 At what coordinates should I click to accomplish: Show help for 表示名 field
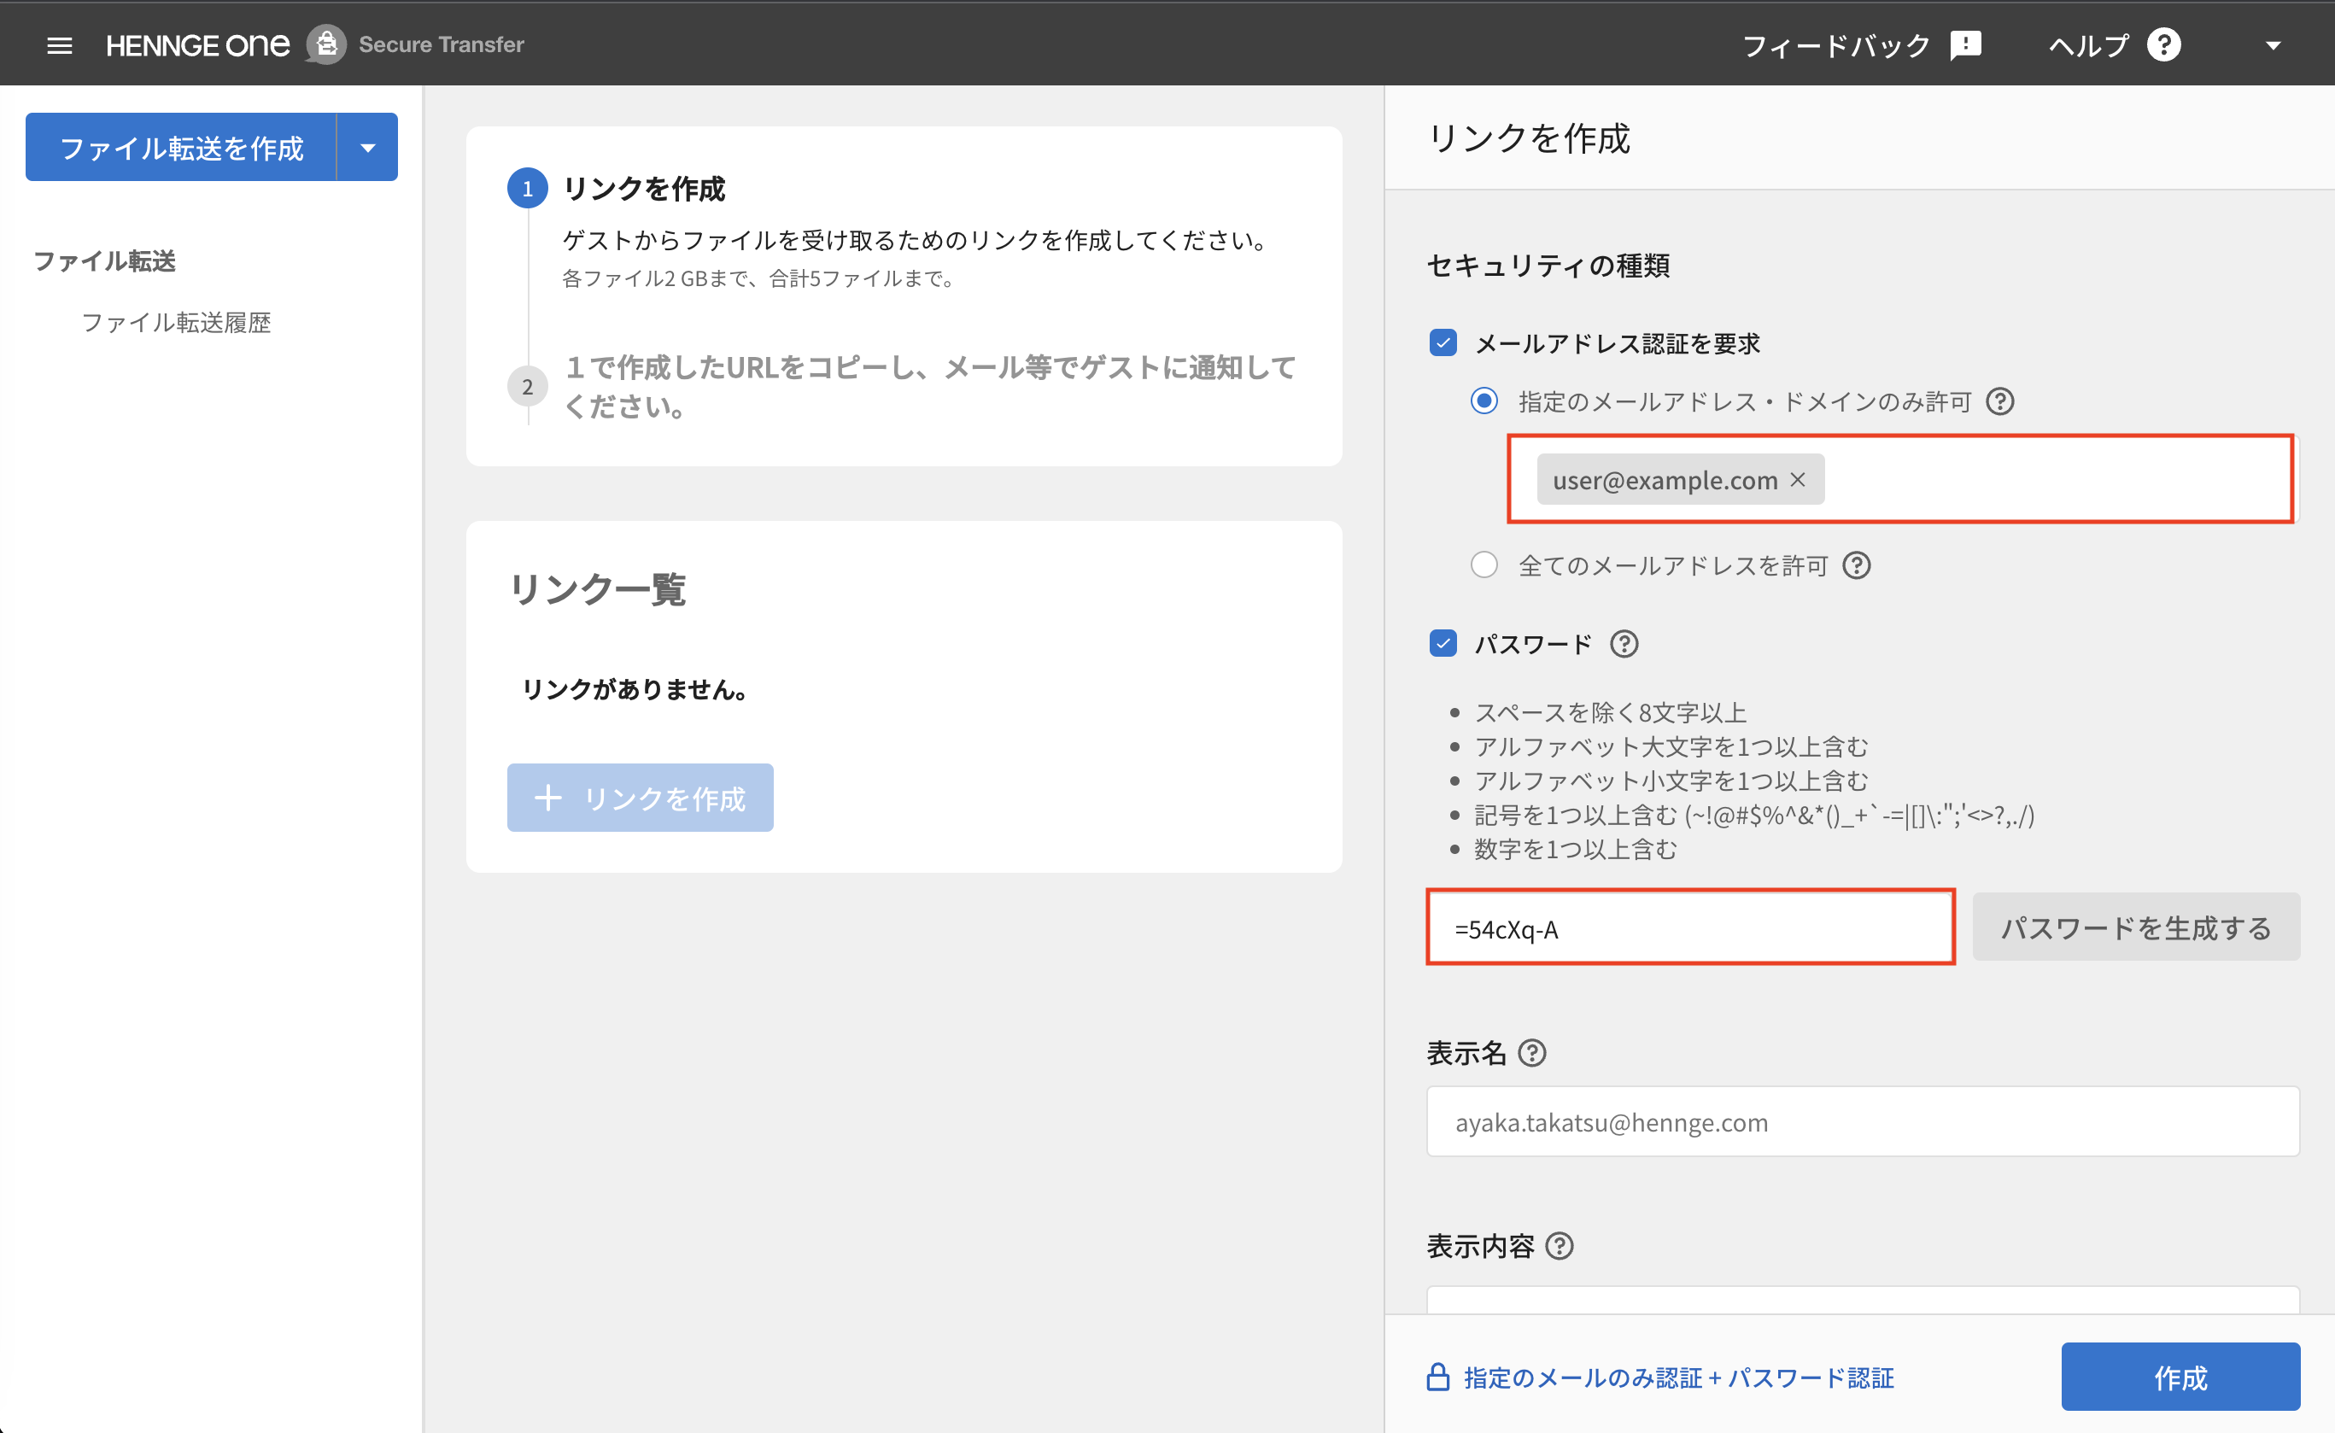[1533, 1052]
